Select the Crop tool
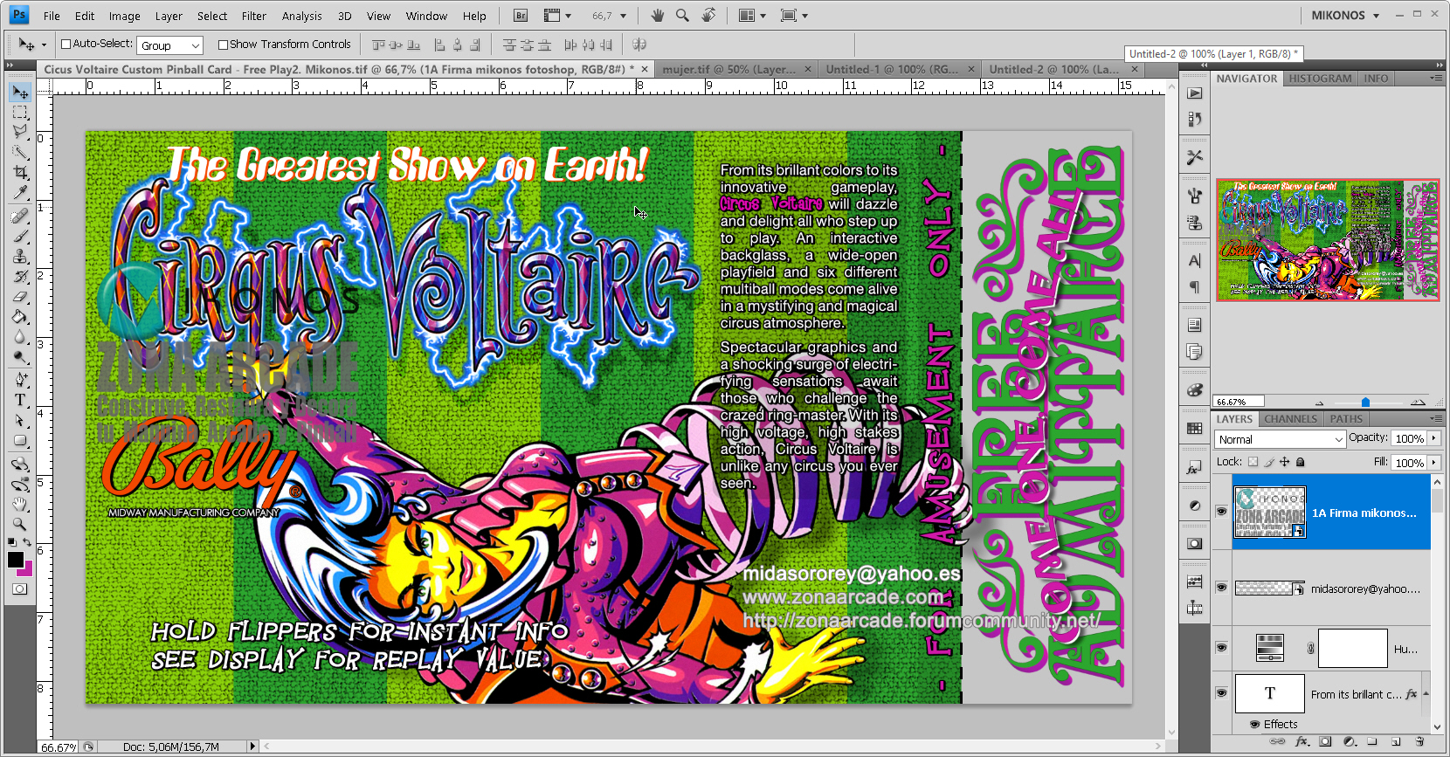Screen dimensions: 1450x757 coord(20,173)
